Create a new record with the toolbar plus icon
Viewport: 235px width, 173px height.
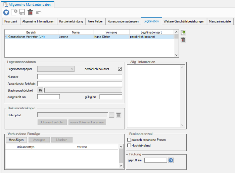coord(14,12)
